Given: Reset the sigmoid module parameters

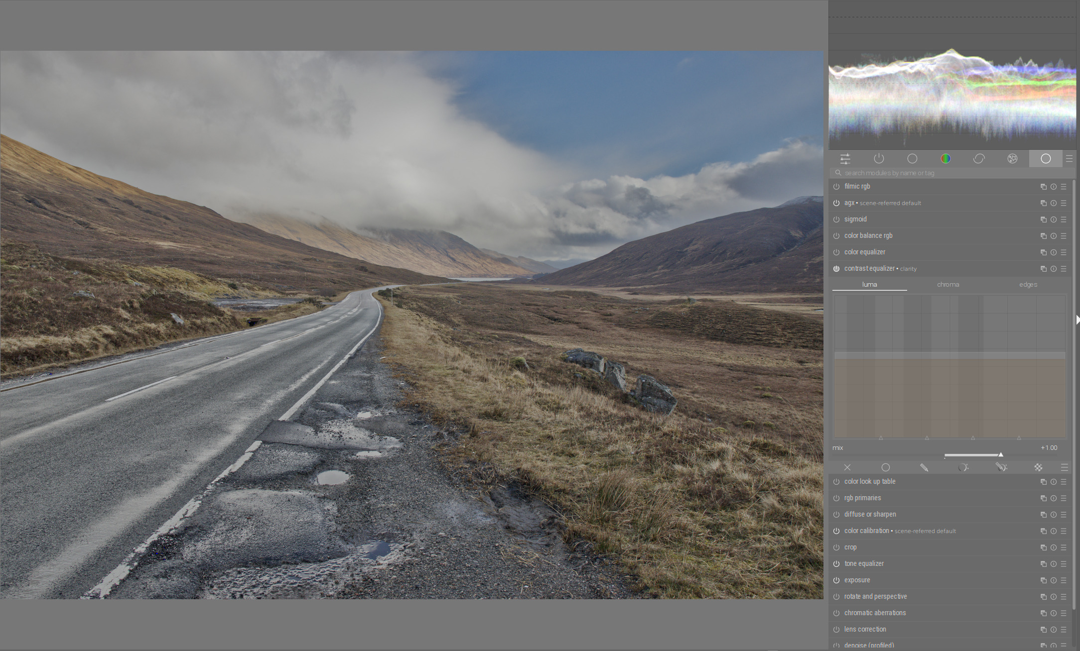Looking at the screenshot, I should (1054, 219).
